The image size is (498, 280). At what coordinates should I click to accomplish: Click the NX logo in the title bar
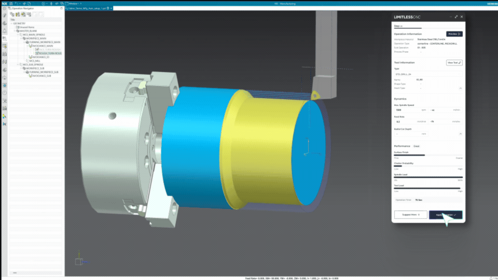[5, 4]
